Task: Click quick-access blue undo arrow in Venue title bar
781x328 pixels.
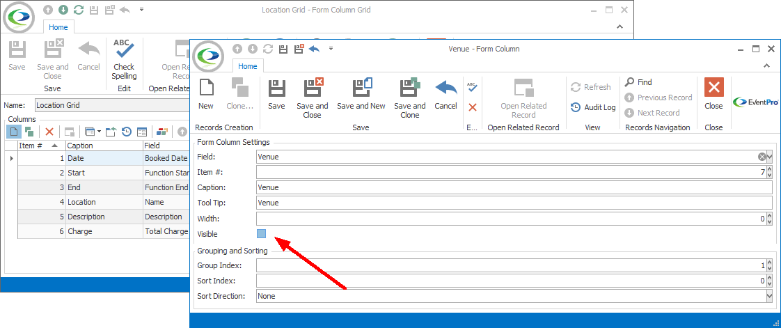Action: 315,49
